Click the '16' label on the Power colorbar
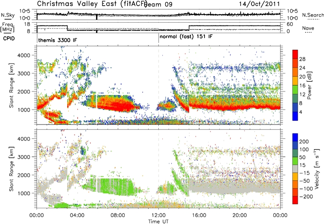 pyautogui.click(x=302, y=86)
